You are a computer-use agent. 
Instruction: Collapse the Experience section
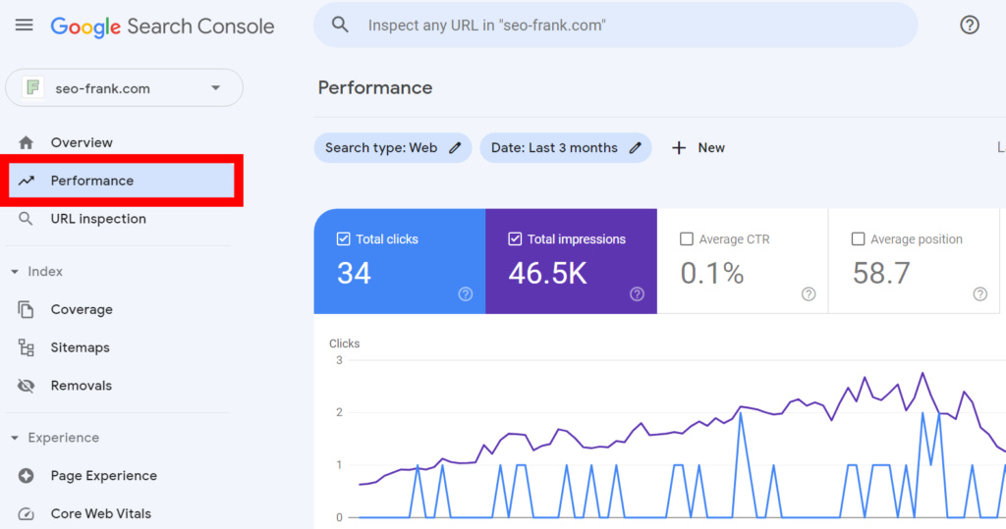click(x=15, y=438)
